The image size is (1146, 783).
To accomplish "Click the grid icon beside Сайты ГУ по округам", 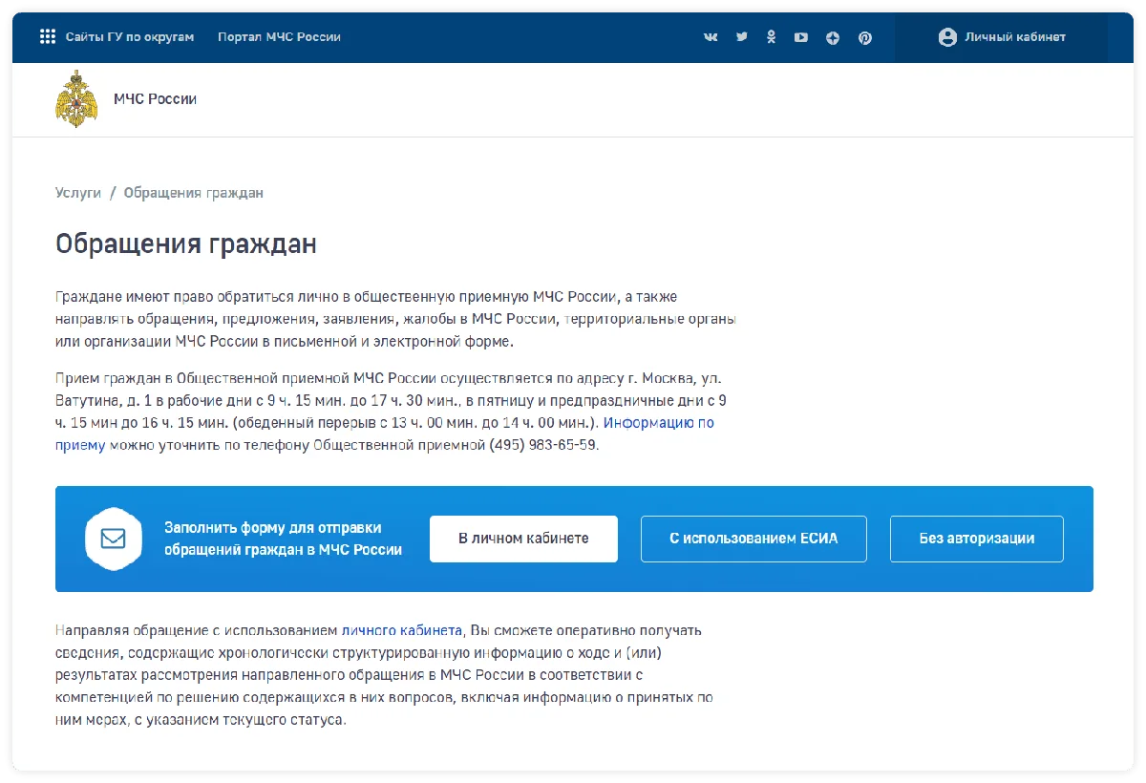I will [48, 37].
